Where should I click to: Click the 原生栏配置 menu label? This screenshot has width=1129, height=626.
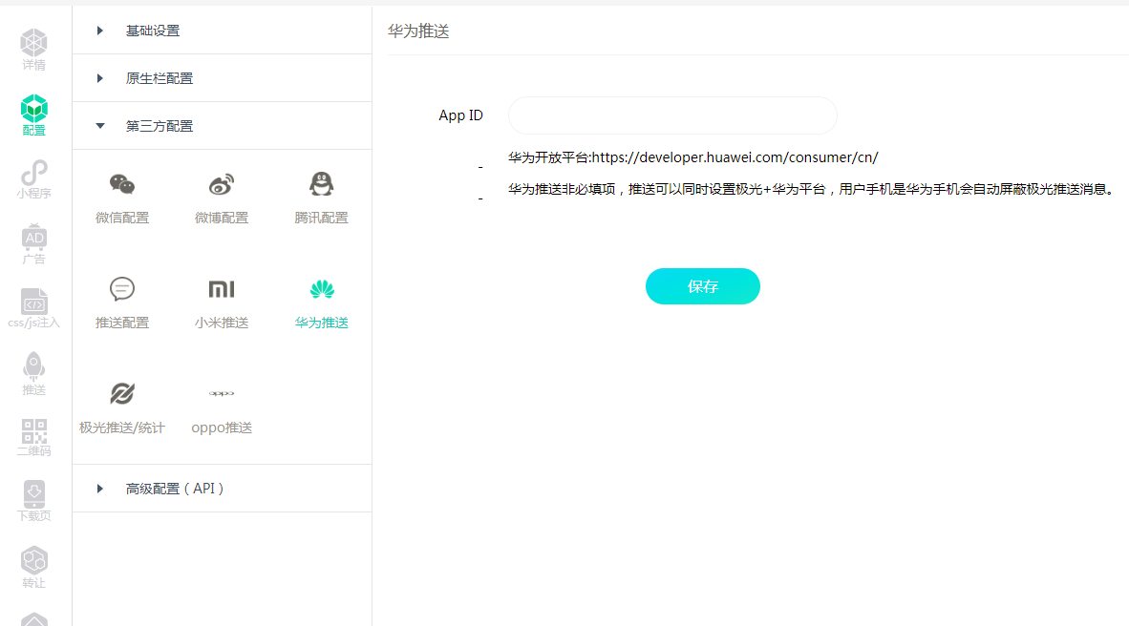(x=160, y=78)
